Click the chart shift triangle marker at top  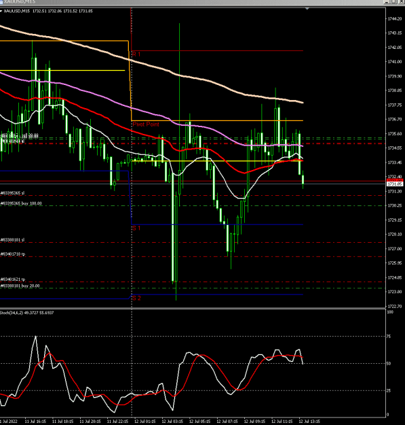[307, 9]
